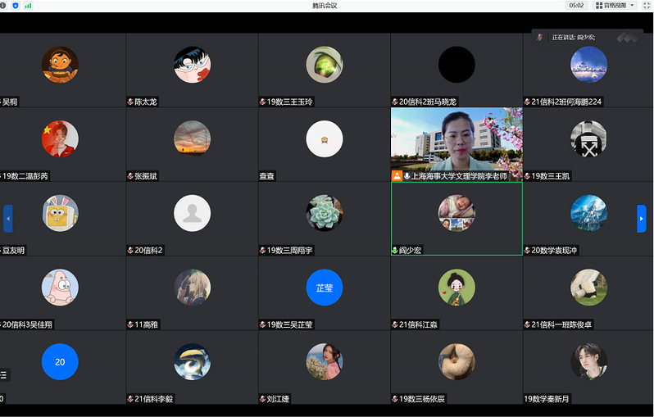Select 19数三王玉玲's green eye avatar

coord(325,65)
